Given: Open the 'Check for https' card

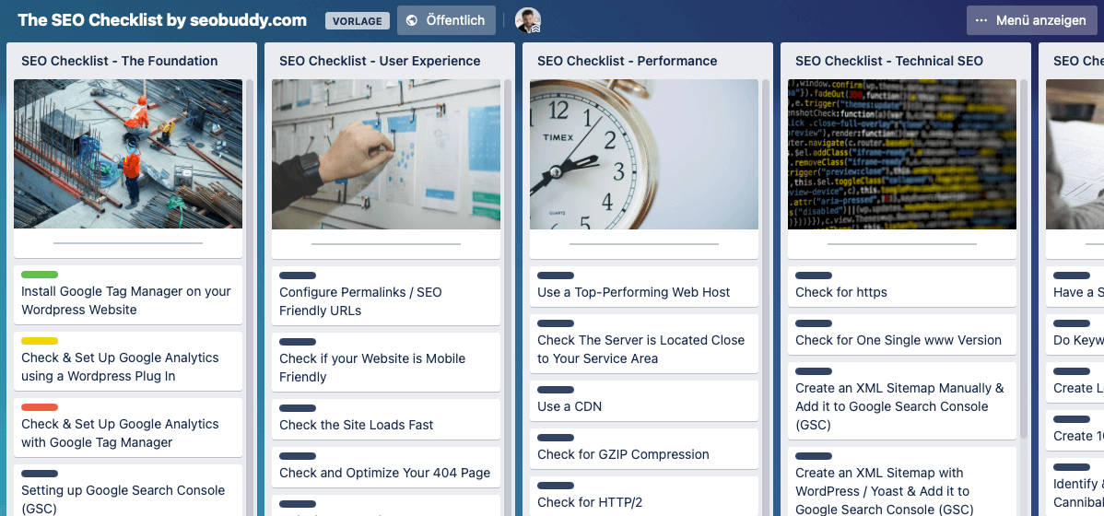Looking at the screenshot, I should coord(841,292).
